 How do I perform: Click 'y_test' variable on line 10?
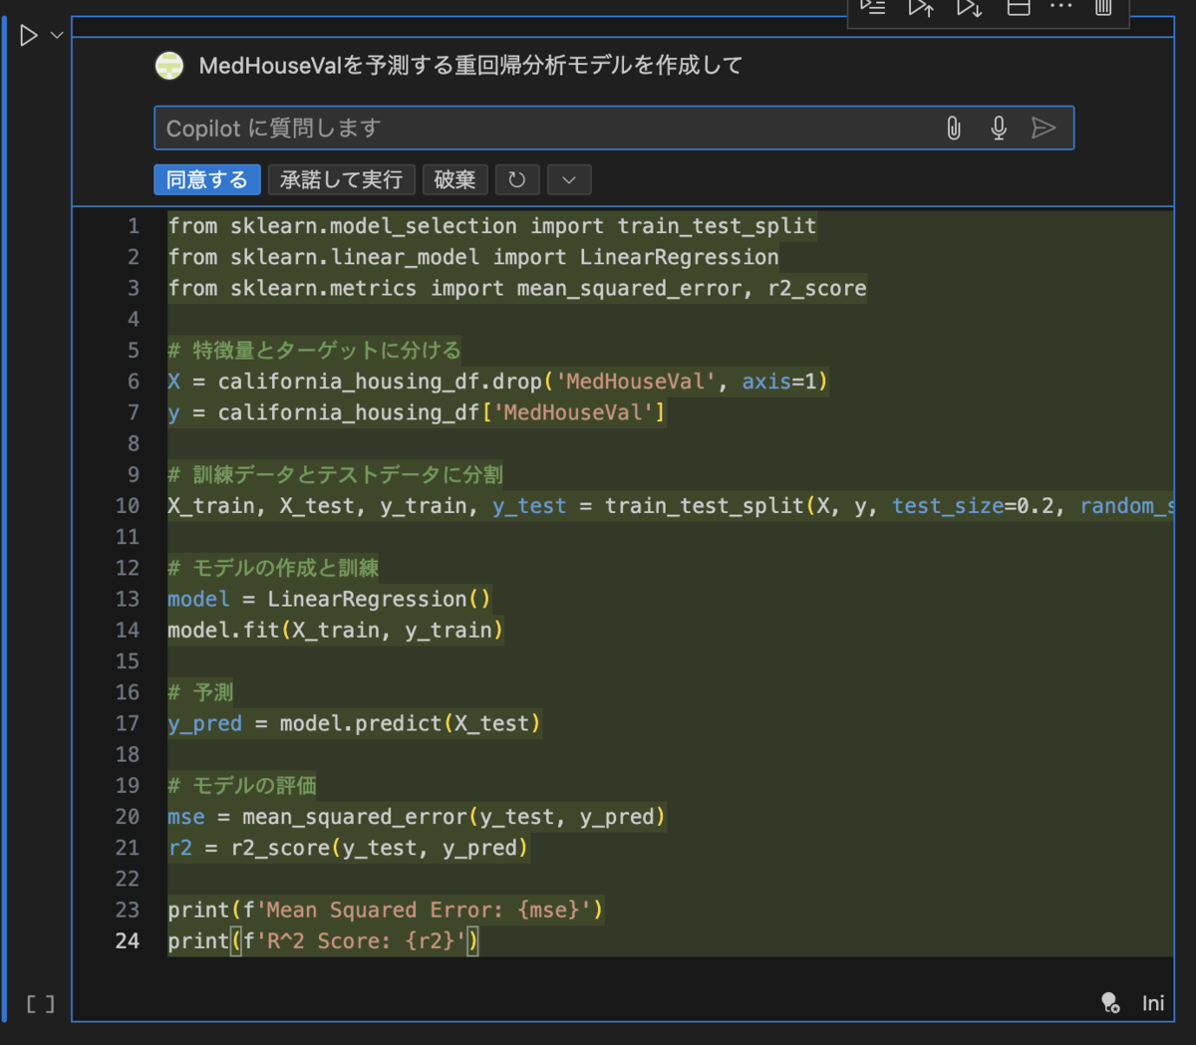529,506
